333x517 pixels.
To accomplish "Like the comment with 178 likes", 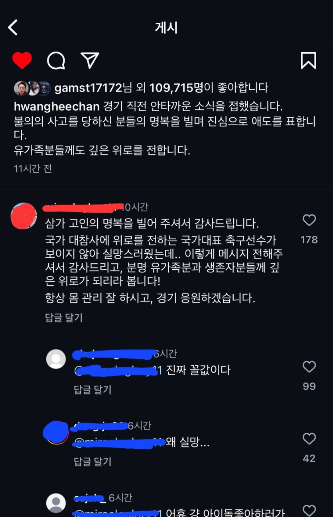I will (309, 220).
